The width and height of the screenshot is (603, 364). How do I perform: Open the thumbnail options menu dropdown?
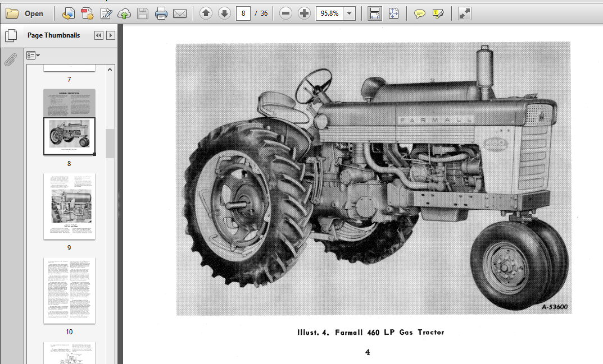pyautogui.click(x=33, y=56)
